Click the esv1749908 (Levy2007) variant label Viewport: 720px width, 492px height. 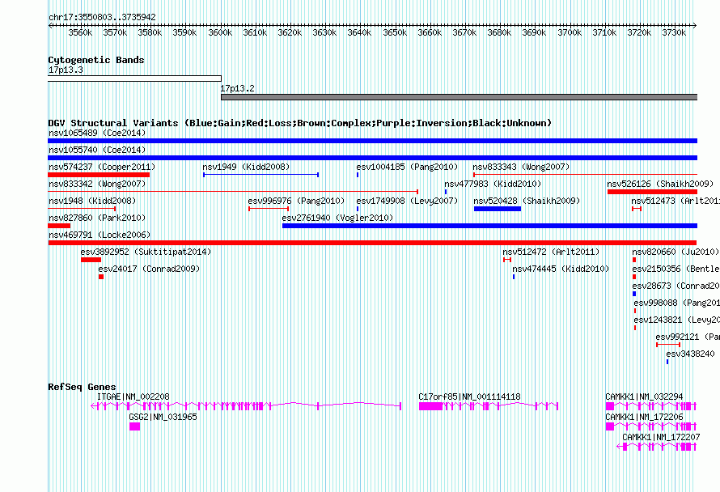pos(407,201)
